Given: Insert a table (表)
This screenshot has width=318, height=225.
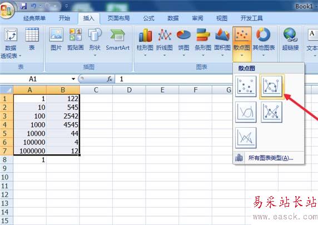Looking at the screenshot, I should pos(32,39).
